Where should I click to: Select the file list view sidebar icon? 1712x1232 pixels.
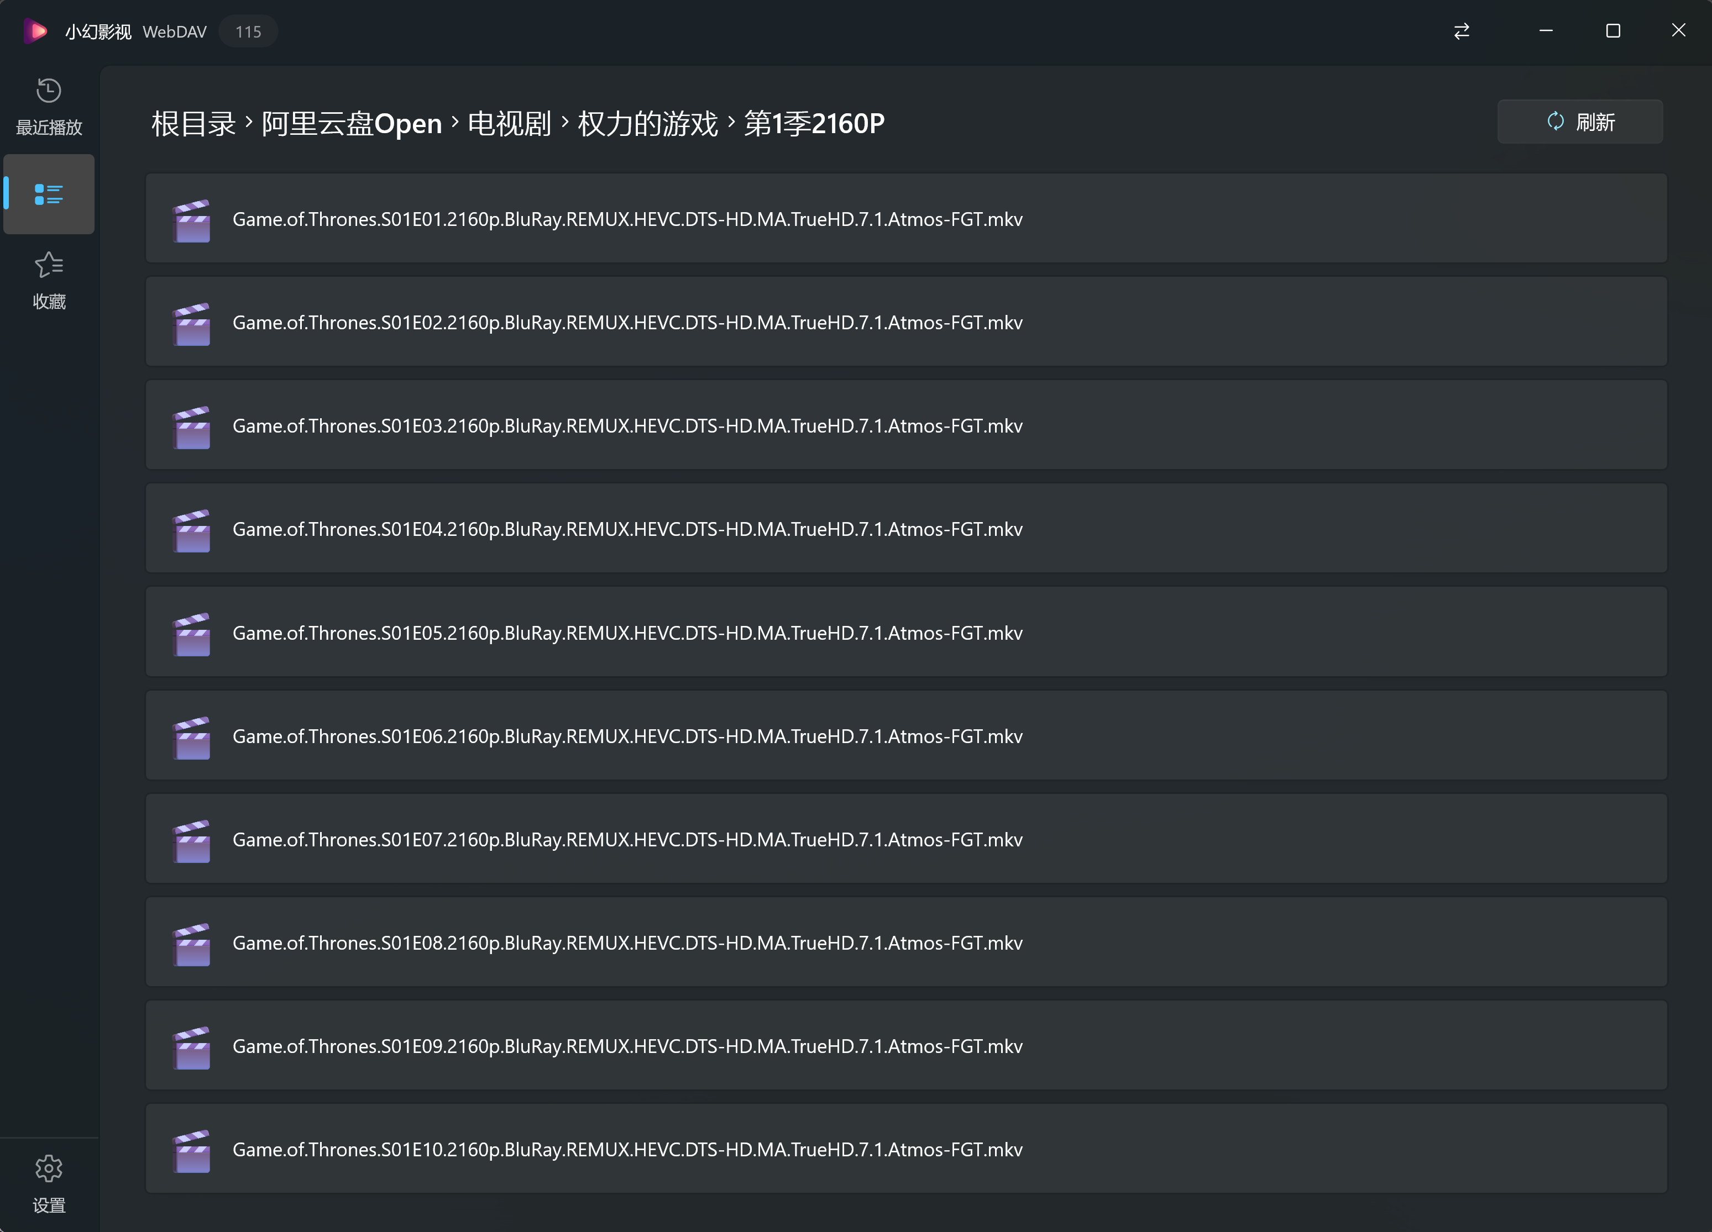[49, 194]
